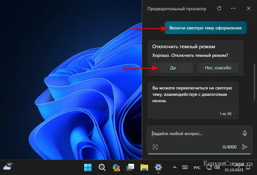257x175 pixels.
Task: Open the notifications bell icon
Action: 248,167
